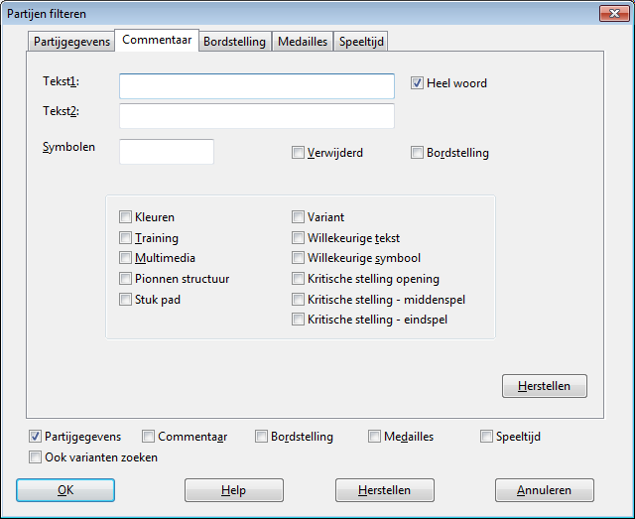Screen dimensions: 635x519
Task: Enable the Verwijderd checkbox
Action: click(x=299, y=153)
